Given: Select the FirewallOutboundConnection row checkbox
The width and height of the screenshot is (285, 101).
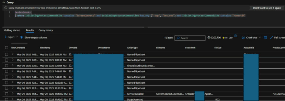Looking at the screenshot, I should (x=7, y=66).
